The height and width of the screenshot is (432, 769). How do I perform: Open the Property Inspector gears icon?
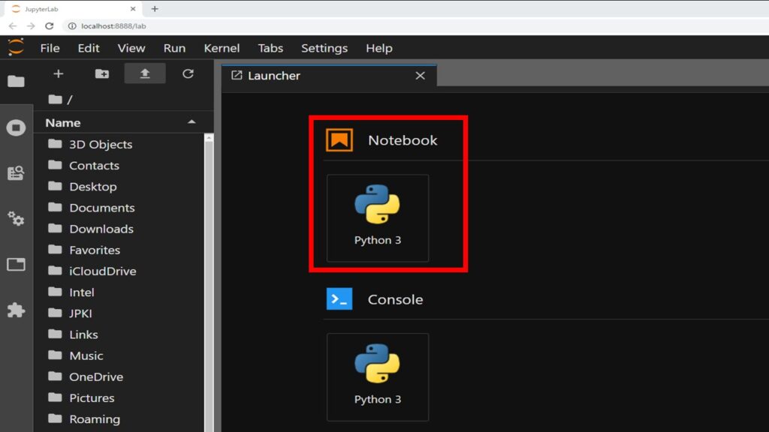[x=16, y=219]
